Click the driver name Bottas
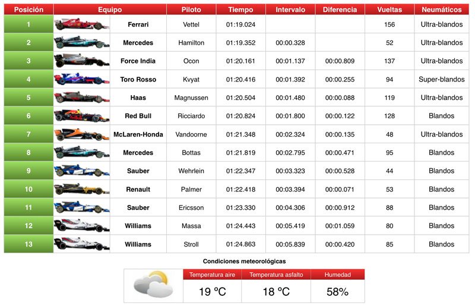Image resolution: width=475 pixels, height=306 pixels. pyautogui.click(x=191, y=153)
